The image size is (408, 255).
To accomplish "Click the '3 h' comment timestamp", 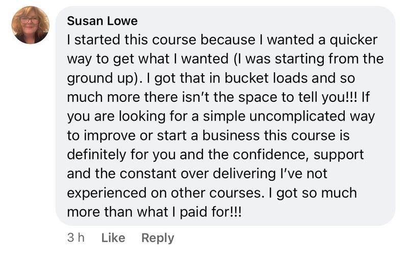I will 75,238.
